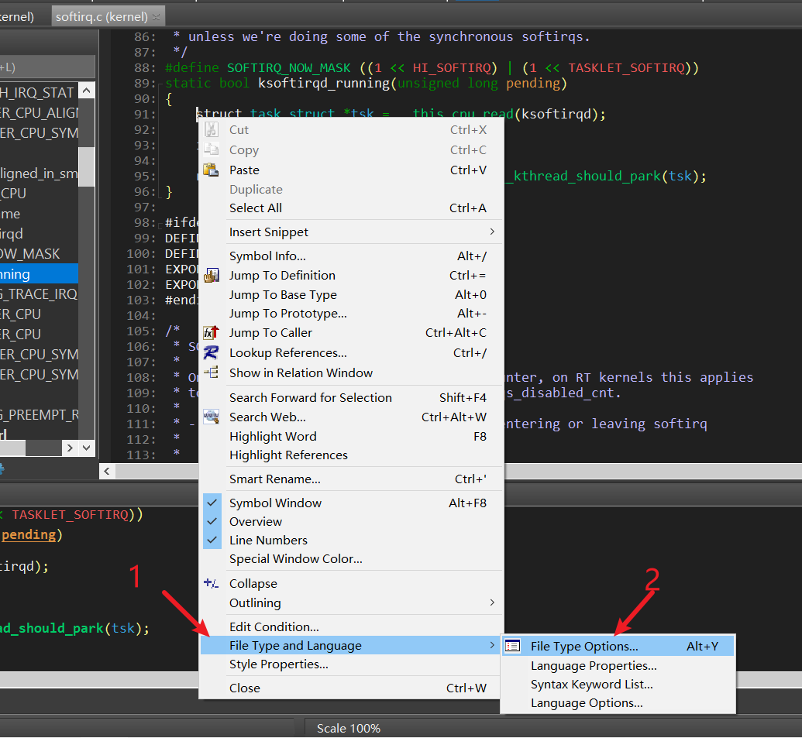Select highlighted symbol ending in 'nning'

[x=39, y=274]
